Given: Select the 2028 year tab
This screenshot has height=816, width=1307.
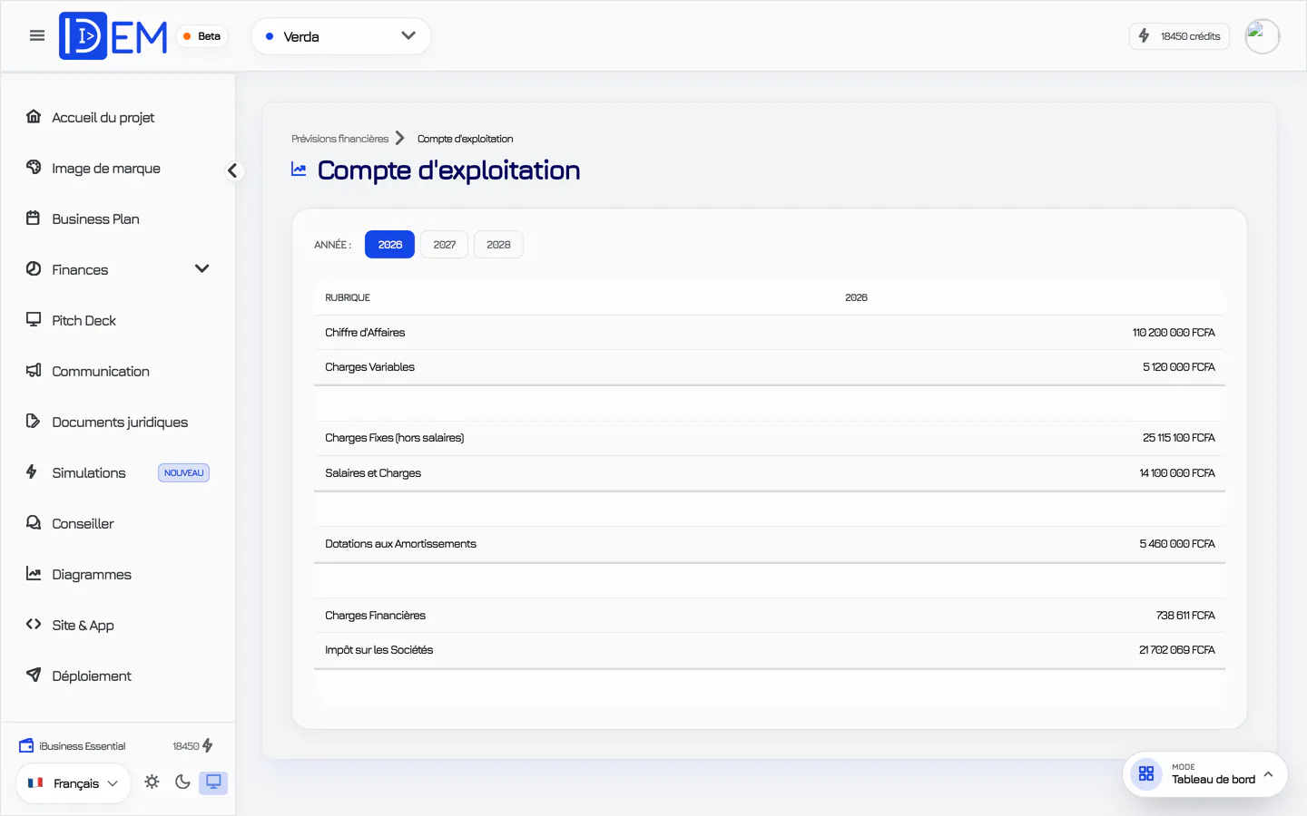Looking at the screenshot, I should tap(498, 245).
